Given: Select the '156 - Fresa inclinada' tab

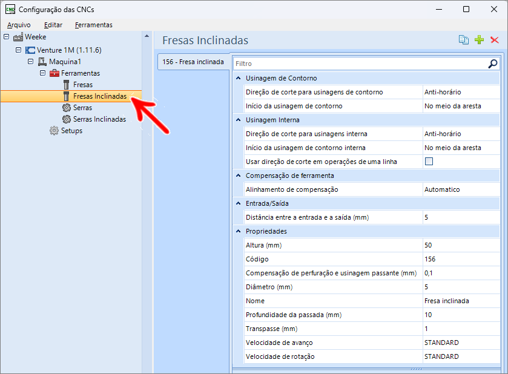Looking at the screenshot, I should click(x=193, y=62).
